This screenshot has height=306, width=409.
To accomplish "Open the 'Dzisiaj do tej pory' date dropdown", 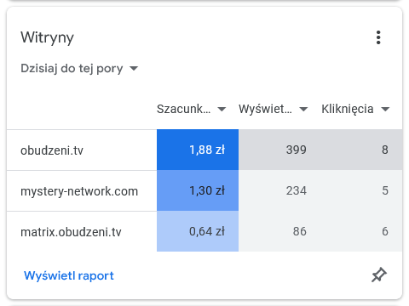I will (x=79, y=68).
